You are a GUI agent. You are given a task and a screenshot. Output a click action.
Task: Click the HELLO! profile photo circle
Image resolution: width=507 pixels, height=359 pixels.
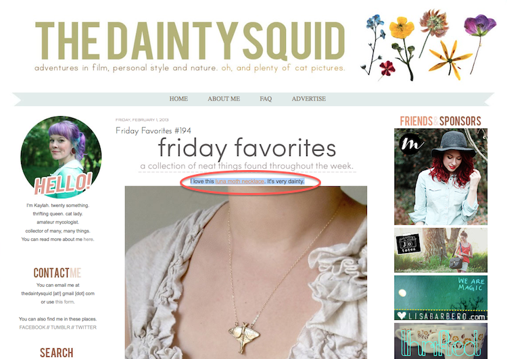[x=61, y=157]
